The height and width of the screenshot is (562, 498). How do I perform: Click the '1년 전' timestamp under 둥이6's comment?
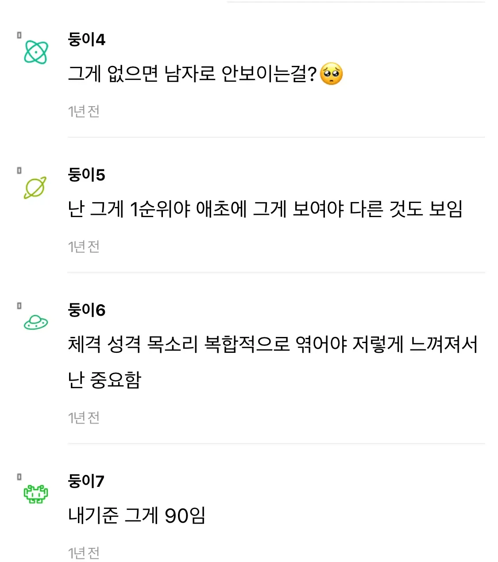[84, 418]
